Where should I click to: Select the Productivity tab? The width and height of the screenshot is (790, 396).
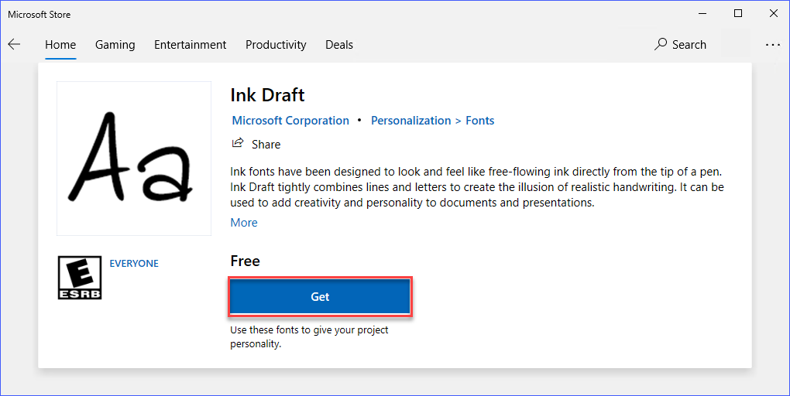pyautogui.click(x=276, y=45)
